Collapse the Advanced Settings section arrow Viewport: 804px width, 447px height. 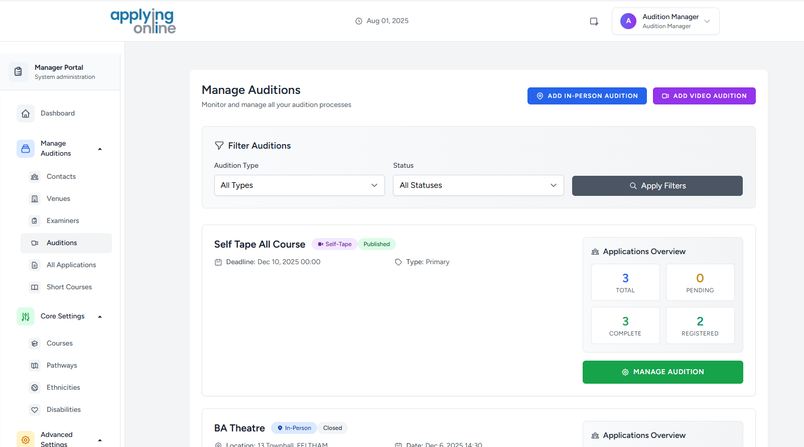click(100, 440)
